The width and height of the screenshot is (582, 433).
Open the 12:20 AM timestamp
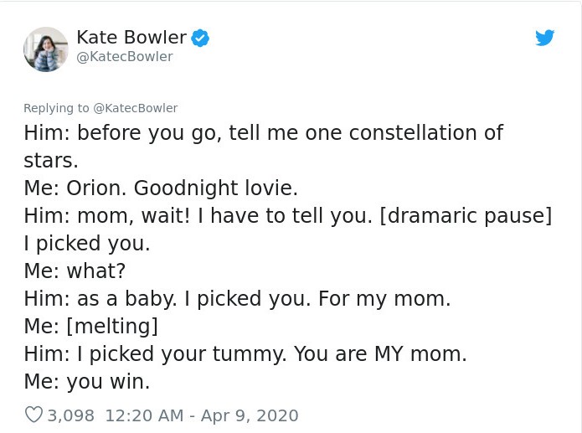click(x=147, y=415)
